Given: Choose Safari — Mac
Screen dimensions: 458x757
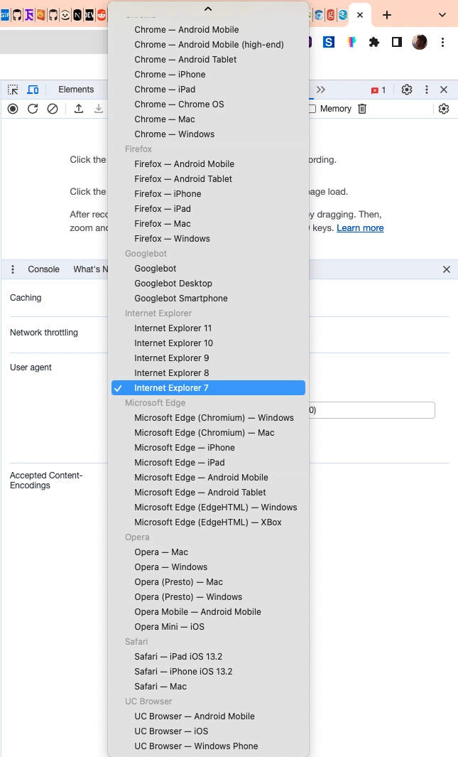Looking at the screenshot, I should [x=208, y=687].
